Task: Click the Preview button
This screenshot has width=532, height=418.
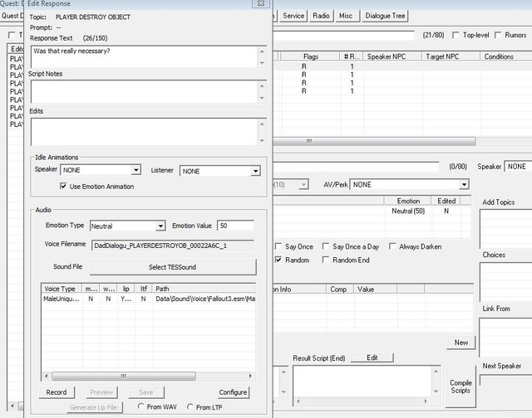Action: [101, 392]
